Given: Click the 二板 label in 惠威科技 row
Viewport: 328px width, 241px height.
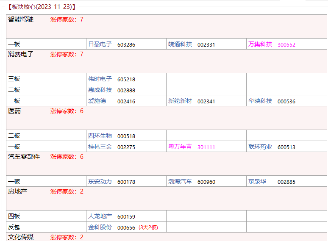Looking at the screenshot, I should coord(14,90).
